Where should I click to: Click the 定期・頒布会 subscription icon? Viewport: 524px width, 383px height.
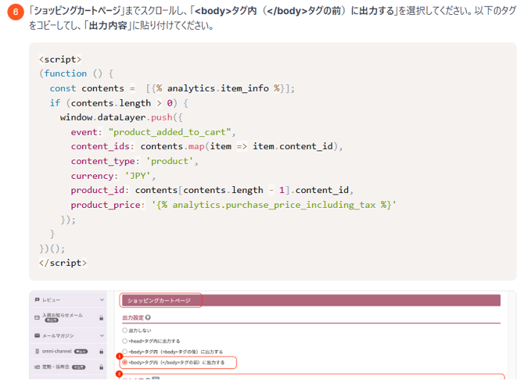[37, 366]
